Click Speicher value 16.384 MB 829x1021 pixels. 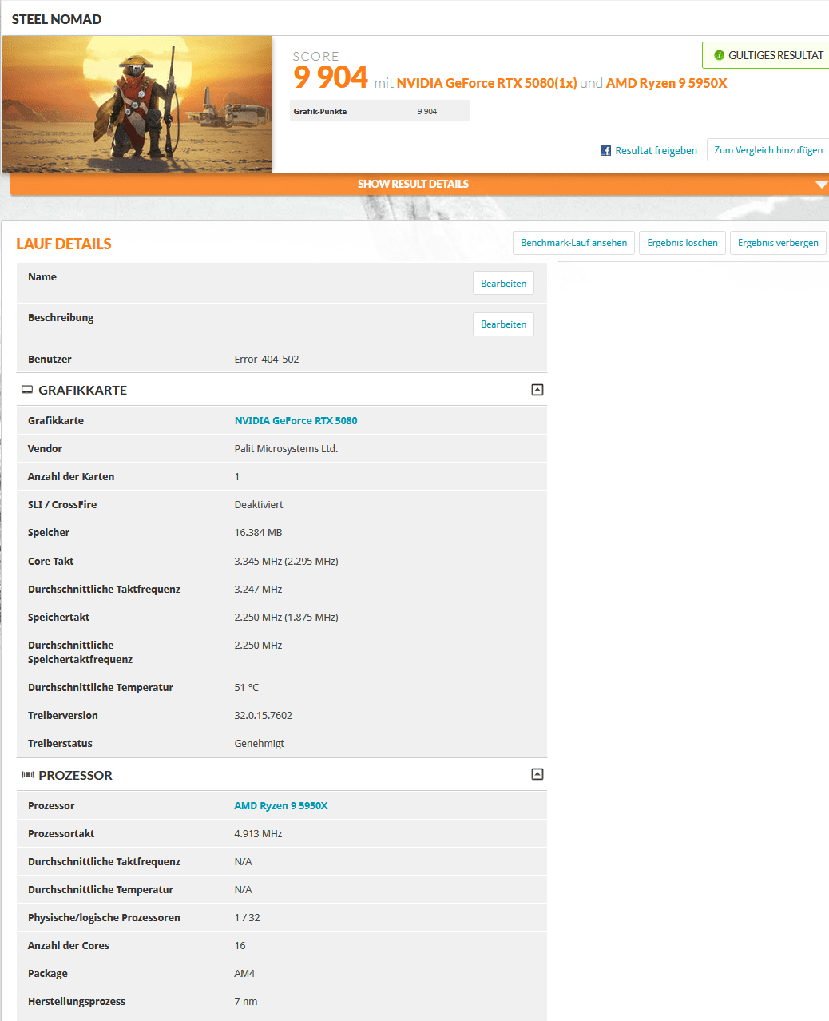point(258,533)
